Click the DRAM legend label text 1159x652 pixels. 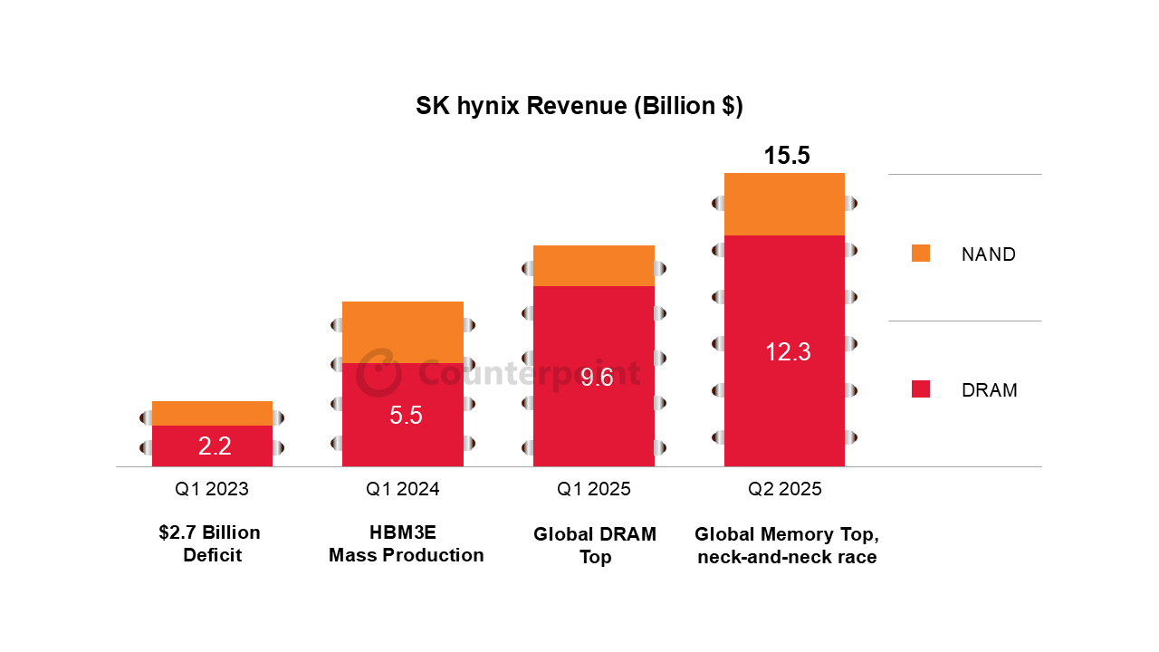tap(989, 390)
